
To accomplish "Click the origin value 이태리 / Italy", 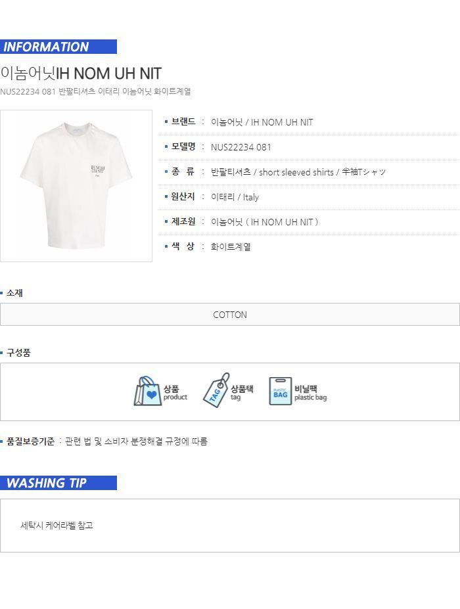I will [235, 197].
